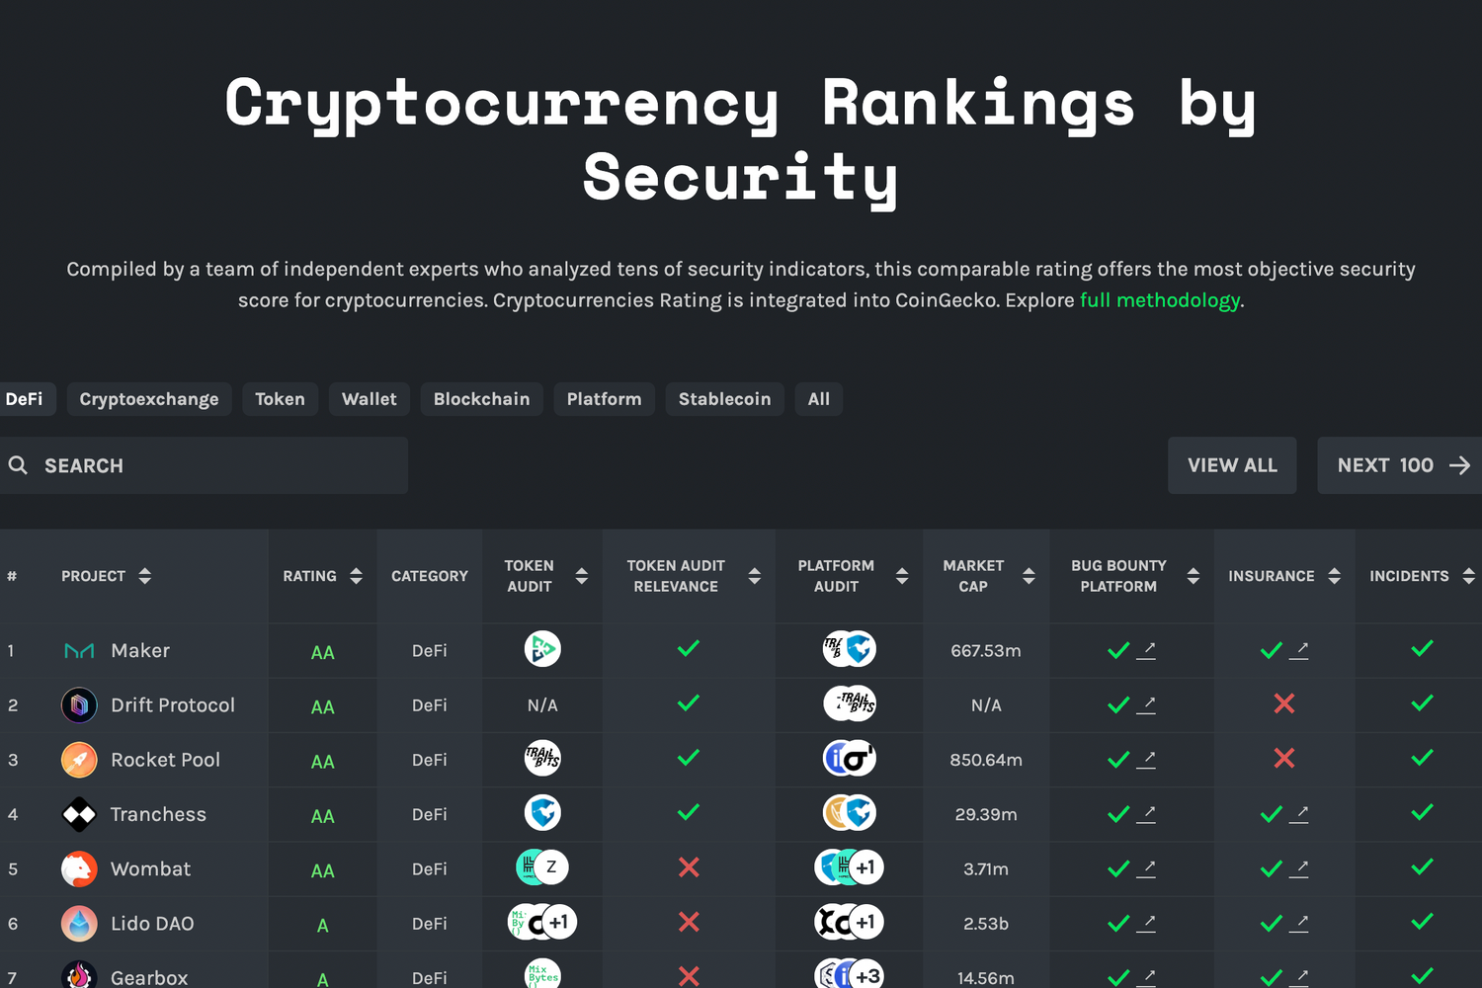This screenshot has width=1482, height=988.
Task: Switch to the Stablecoin filter tab
Action: [x=724, y=399]
